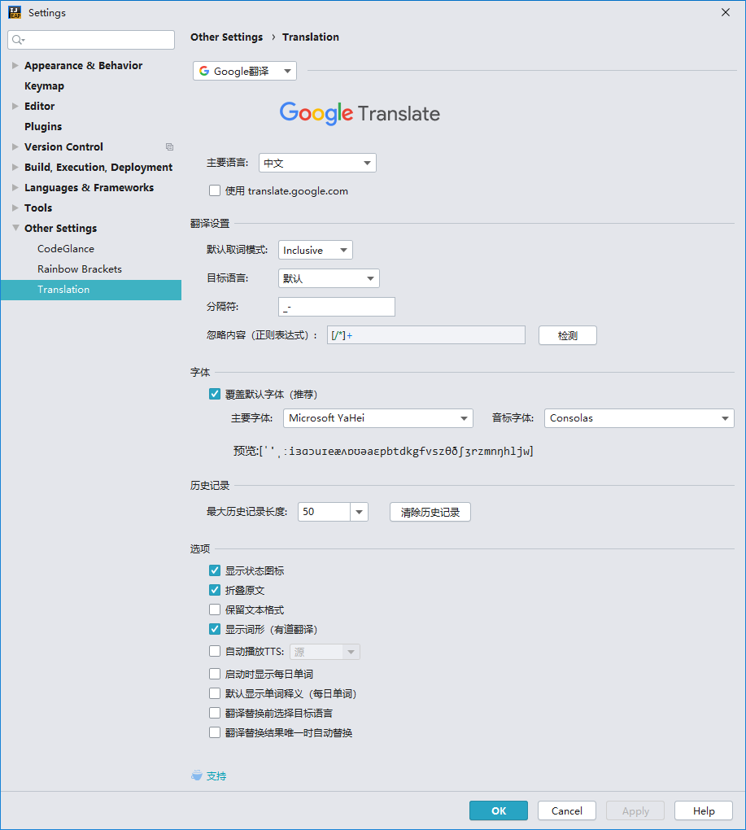
Task: Close the Settings dialog
Action: (x=726, y=12)
